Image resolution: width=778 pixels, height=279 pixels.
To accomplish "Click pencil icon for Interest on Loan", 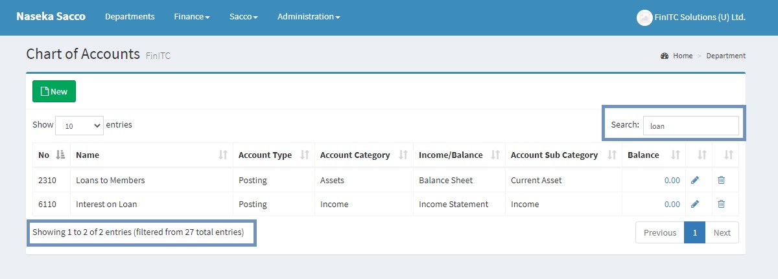I will (695, 204).
